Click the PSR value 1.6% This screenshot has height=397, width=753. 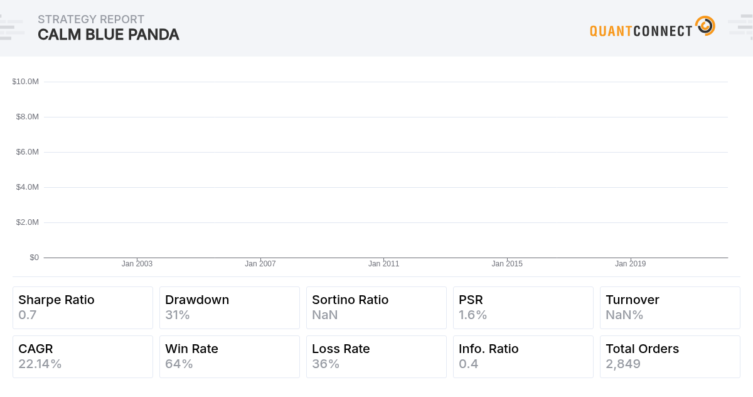click(x=473, y=315)
